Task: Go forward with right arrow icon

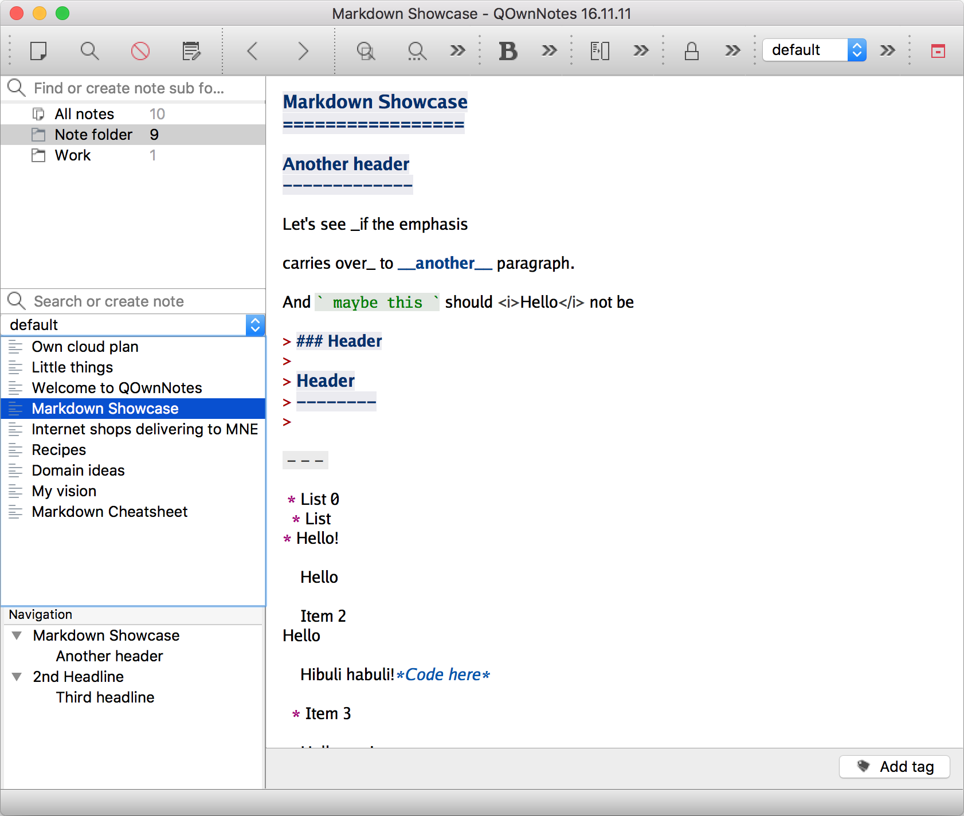Action: point(303,51)
